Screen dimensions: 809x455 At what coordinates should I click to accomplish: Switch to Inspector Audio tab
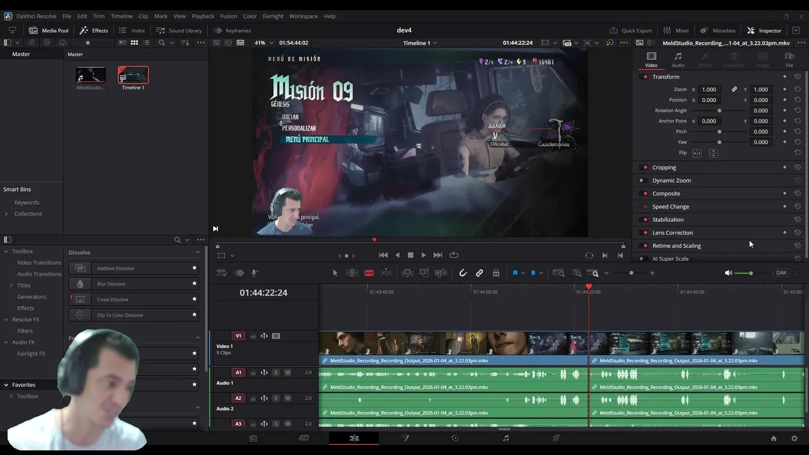coord(678,60)
